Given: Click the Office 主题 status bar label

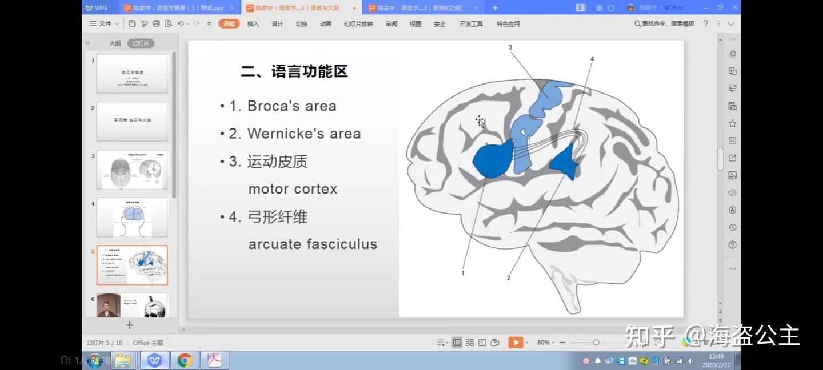Looking at the screenshot, I should [x=148, y=343].
